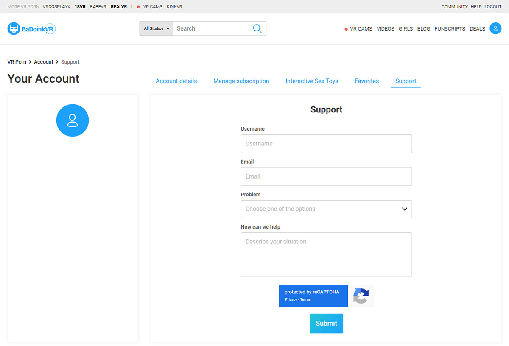Screen dimensions: 509x346
Task: Open the Help link in top bar
Action: tap(476, 7)
